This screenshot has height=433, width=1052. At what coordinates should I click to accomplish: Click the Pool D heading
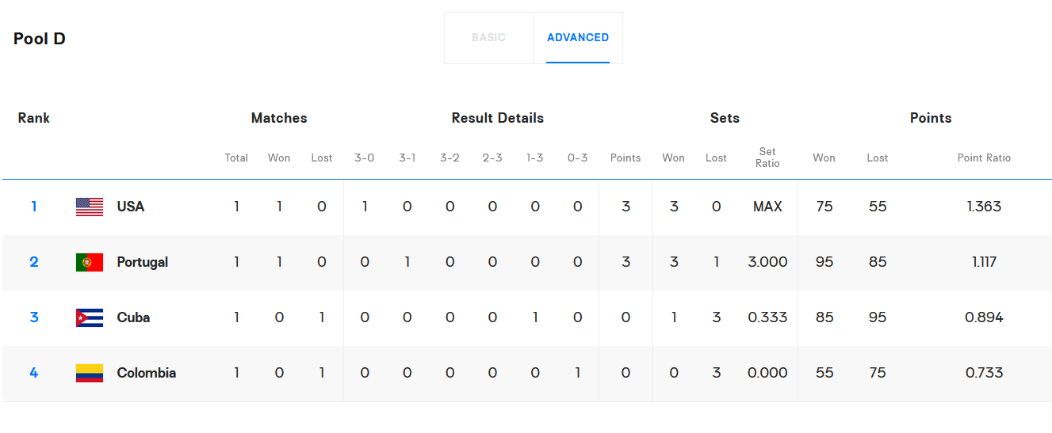tap(40, 39)
